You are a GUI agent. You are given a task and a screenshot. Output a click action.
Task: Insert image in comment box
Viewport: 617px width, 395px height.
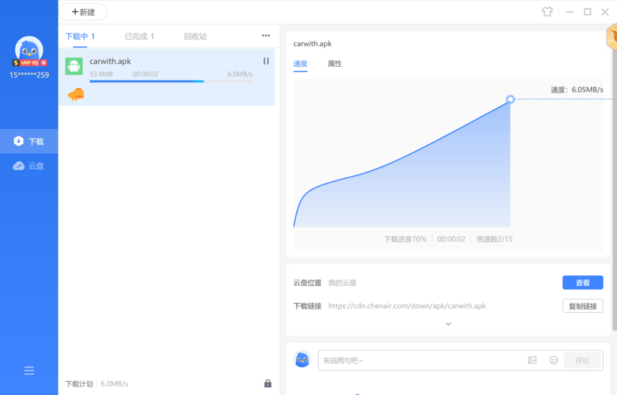point(532,360)
